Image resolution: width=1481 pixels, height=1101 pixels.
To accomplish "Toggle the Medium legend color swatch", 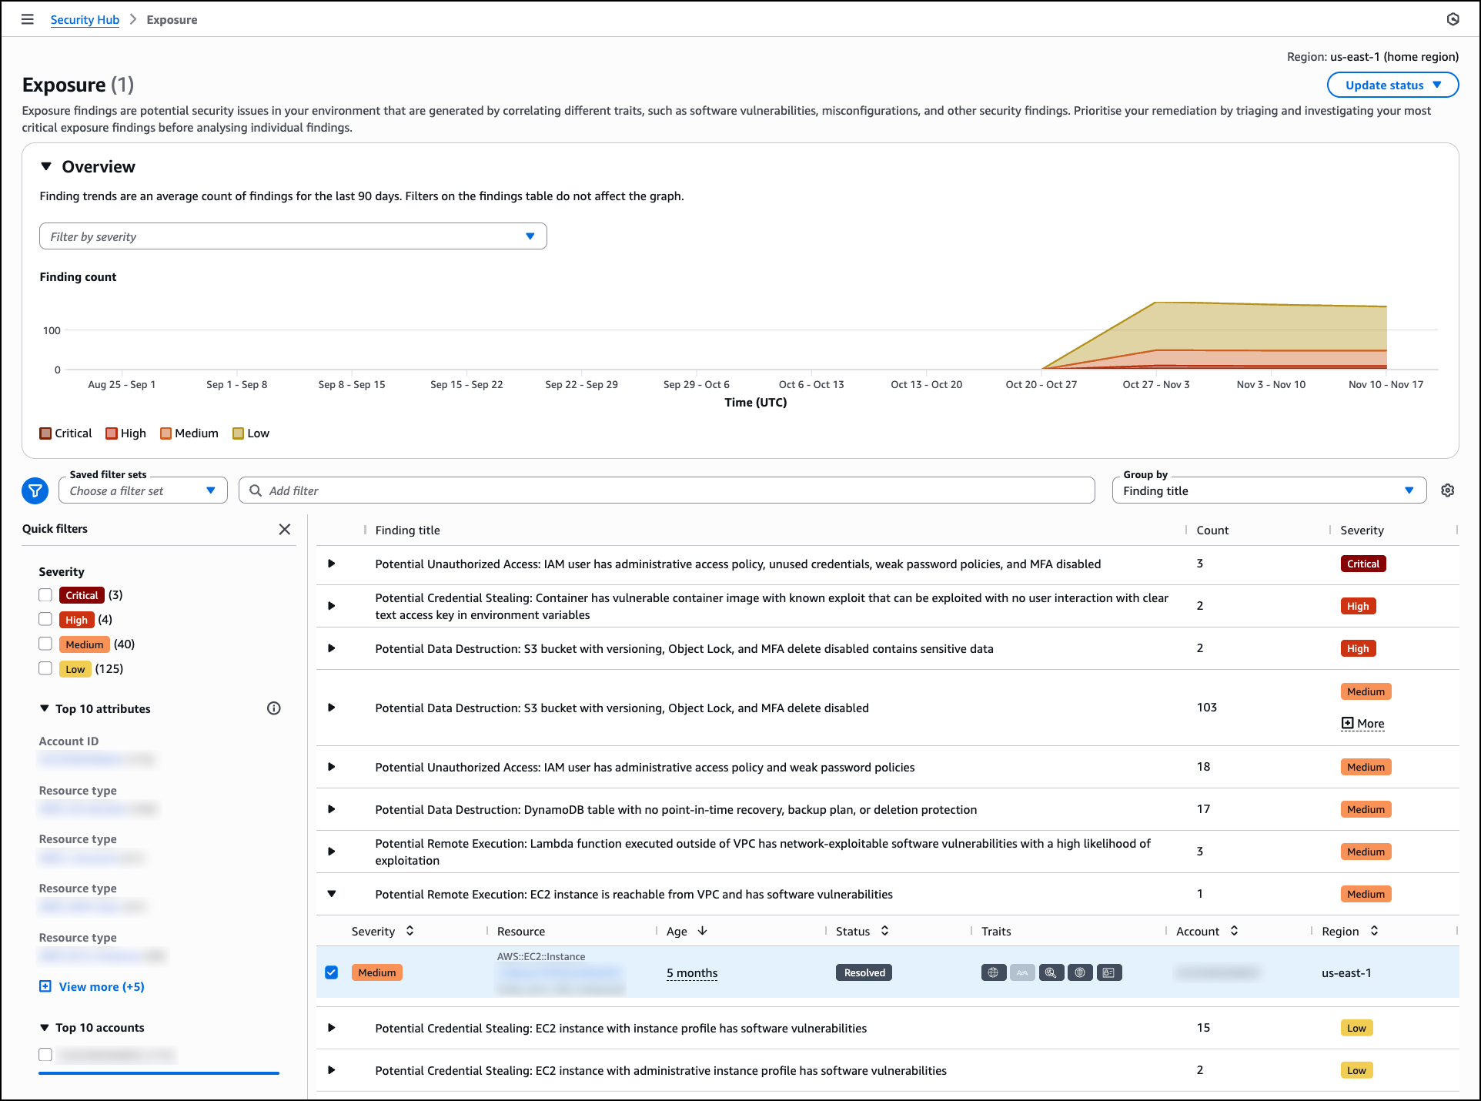I will coord(165,433).
